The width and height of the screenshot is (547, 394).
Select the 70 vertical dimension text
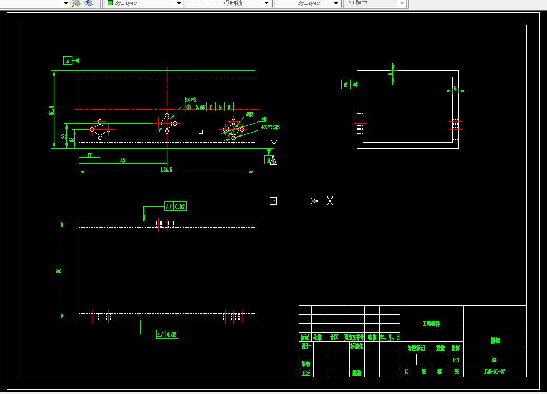(59, 271)
